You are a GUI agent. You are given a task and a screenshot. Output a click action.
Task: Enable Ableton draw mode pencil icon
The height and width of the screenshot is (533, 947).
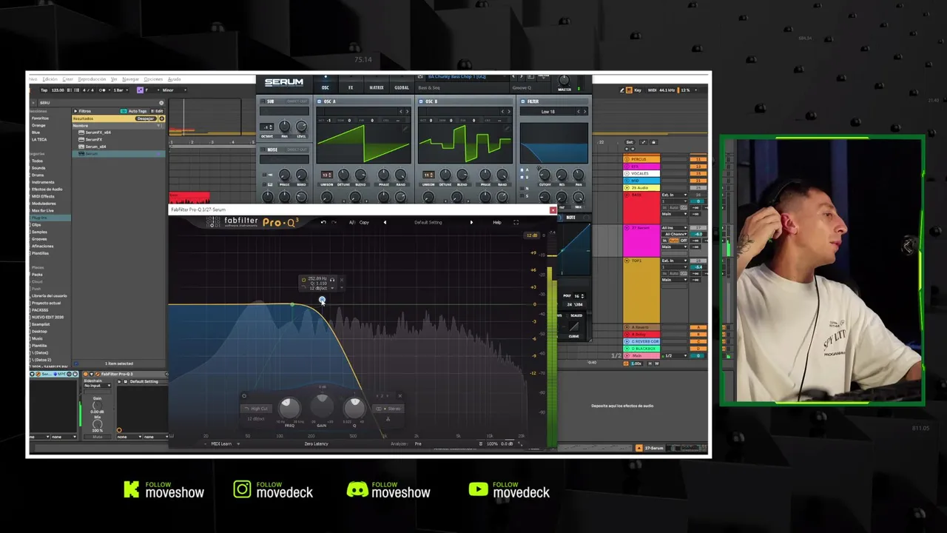tap(622, 90)
